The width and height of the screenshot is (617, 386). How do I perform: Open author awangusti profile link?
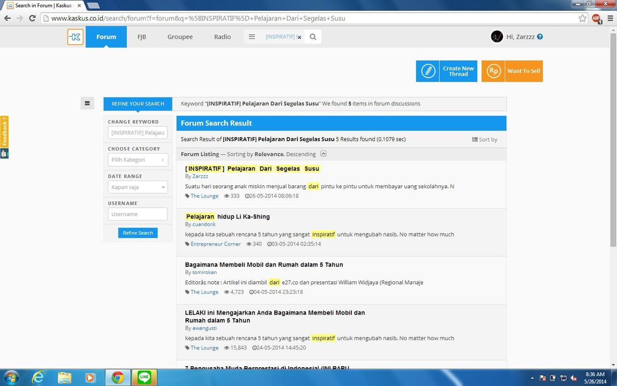(x=204, y=328)
